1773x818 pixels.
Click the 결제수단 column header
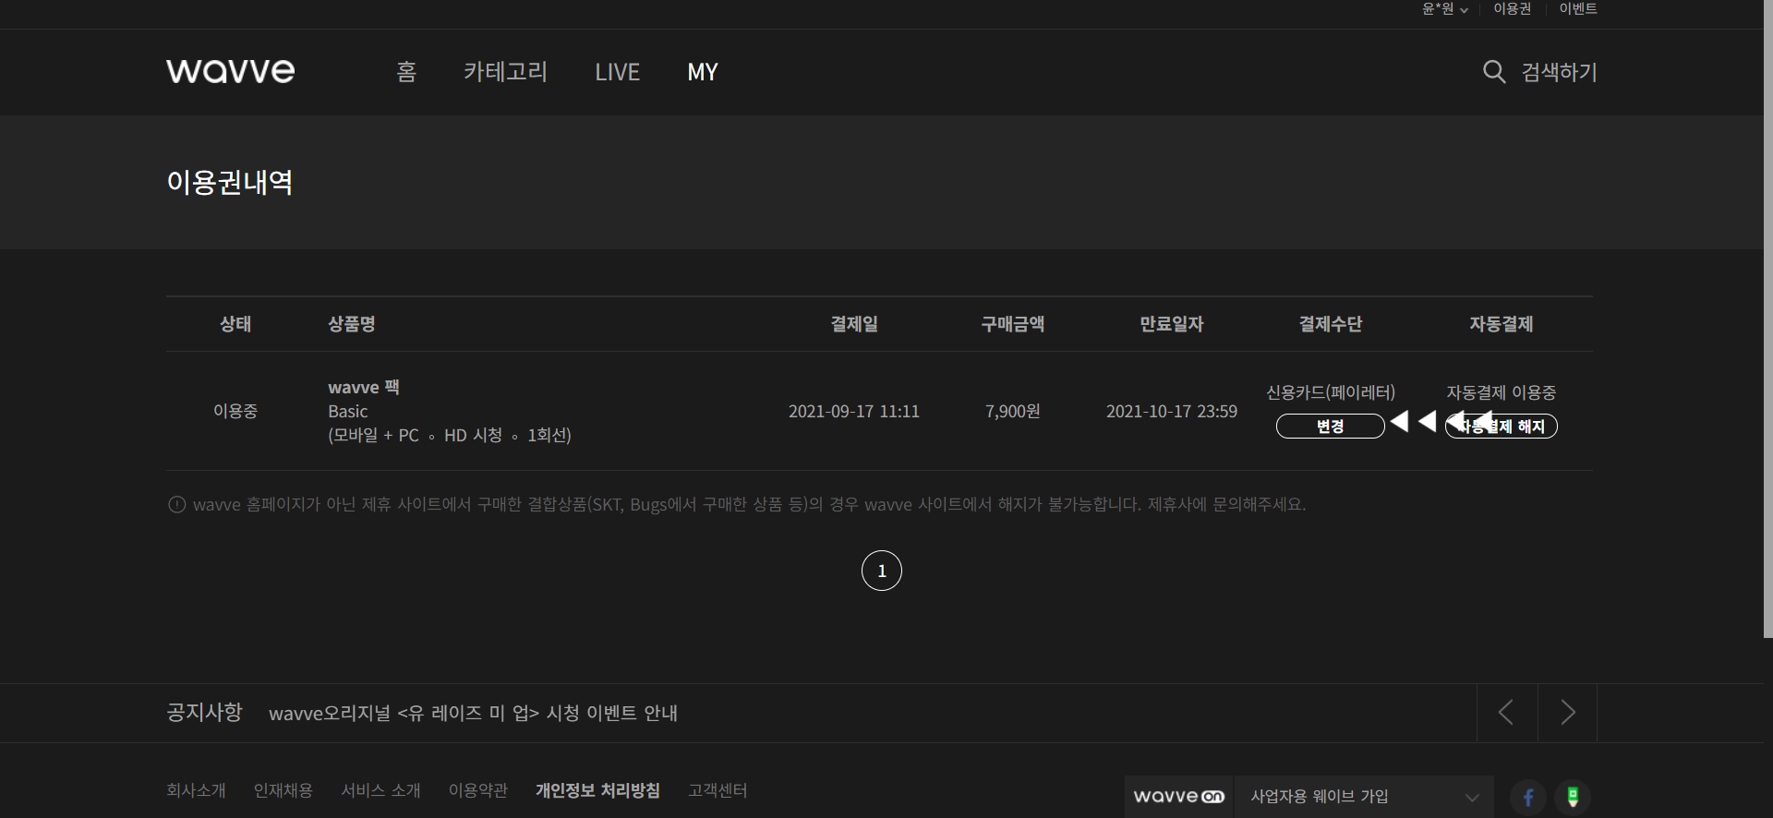pyautogui.click(x=1331, y=324)
